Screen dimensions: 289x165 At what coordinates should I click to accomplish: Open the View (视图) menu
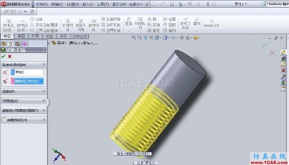(73, 4)
